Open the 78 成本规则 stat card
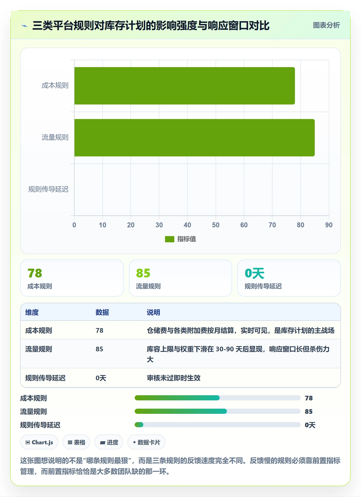Screen dimensions: 361x497 tap(72, 278)
